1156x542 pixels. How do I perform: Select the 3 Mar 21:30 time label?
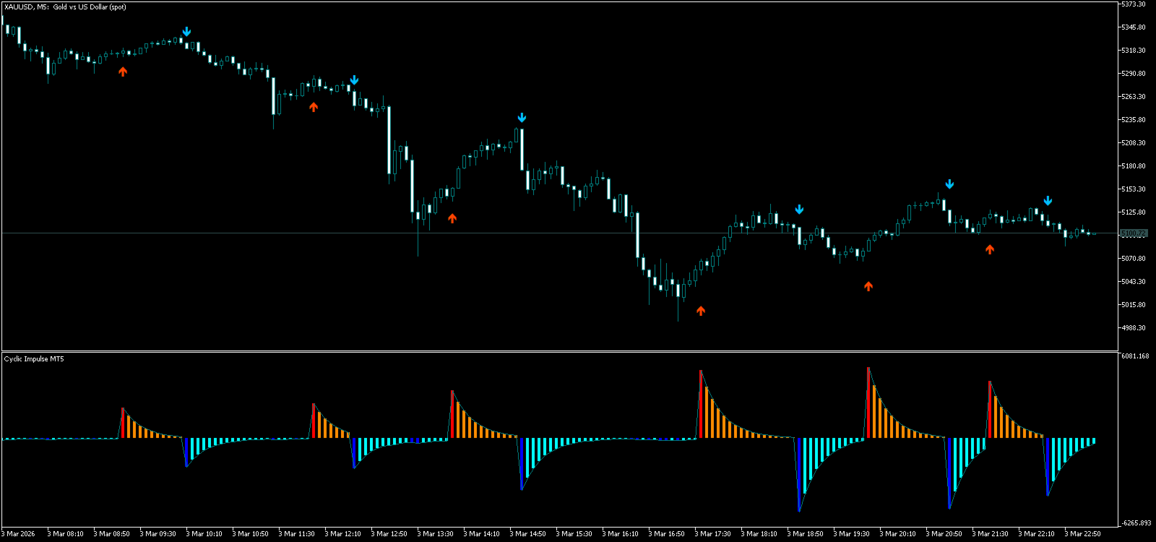pos(991,534)
